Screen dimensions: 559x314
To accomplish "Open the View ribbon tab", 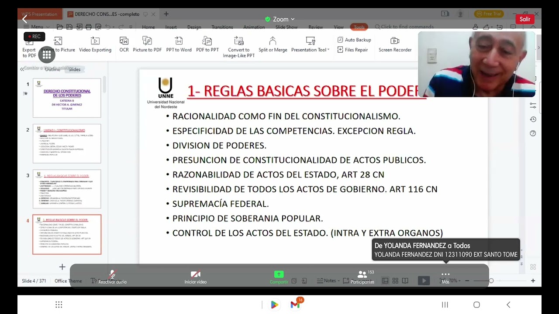I will (339, 27).
